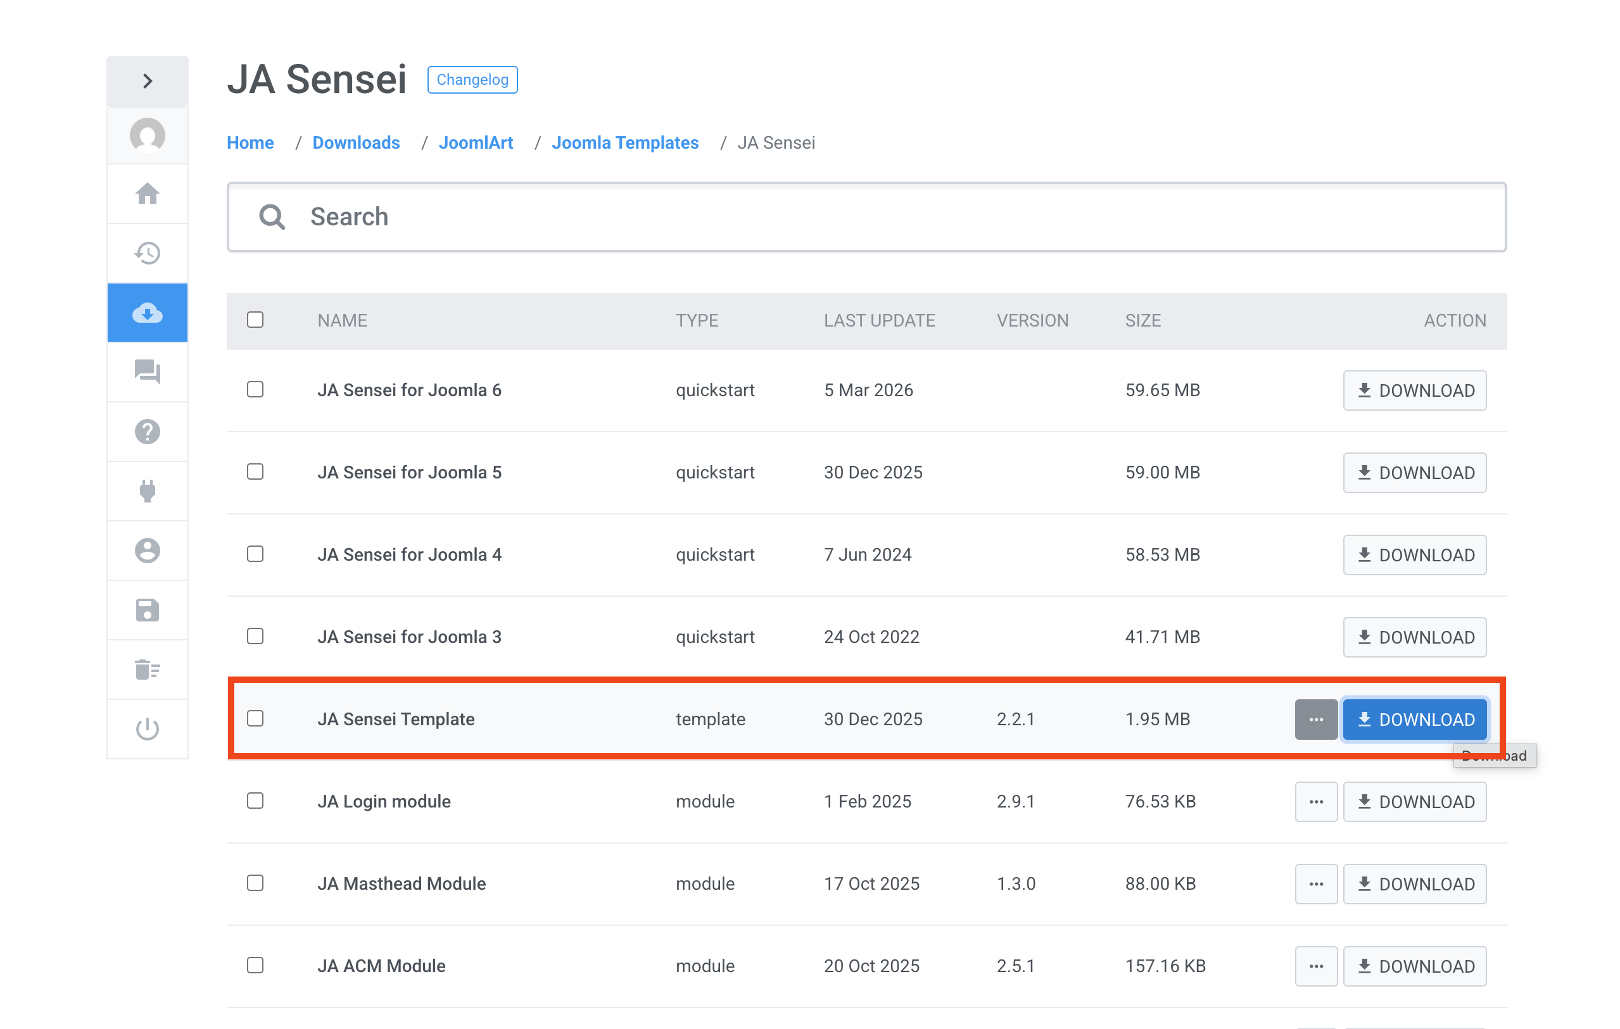Viewport: 1620px width, 1029px height.
Task: Open Joomla Templates breadcrumb link
Action: click(625, 142)
